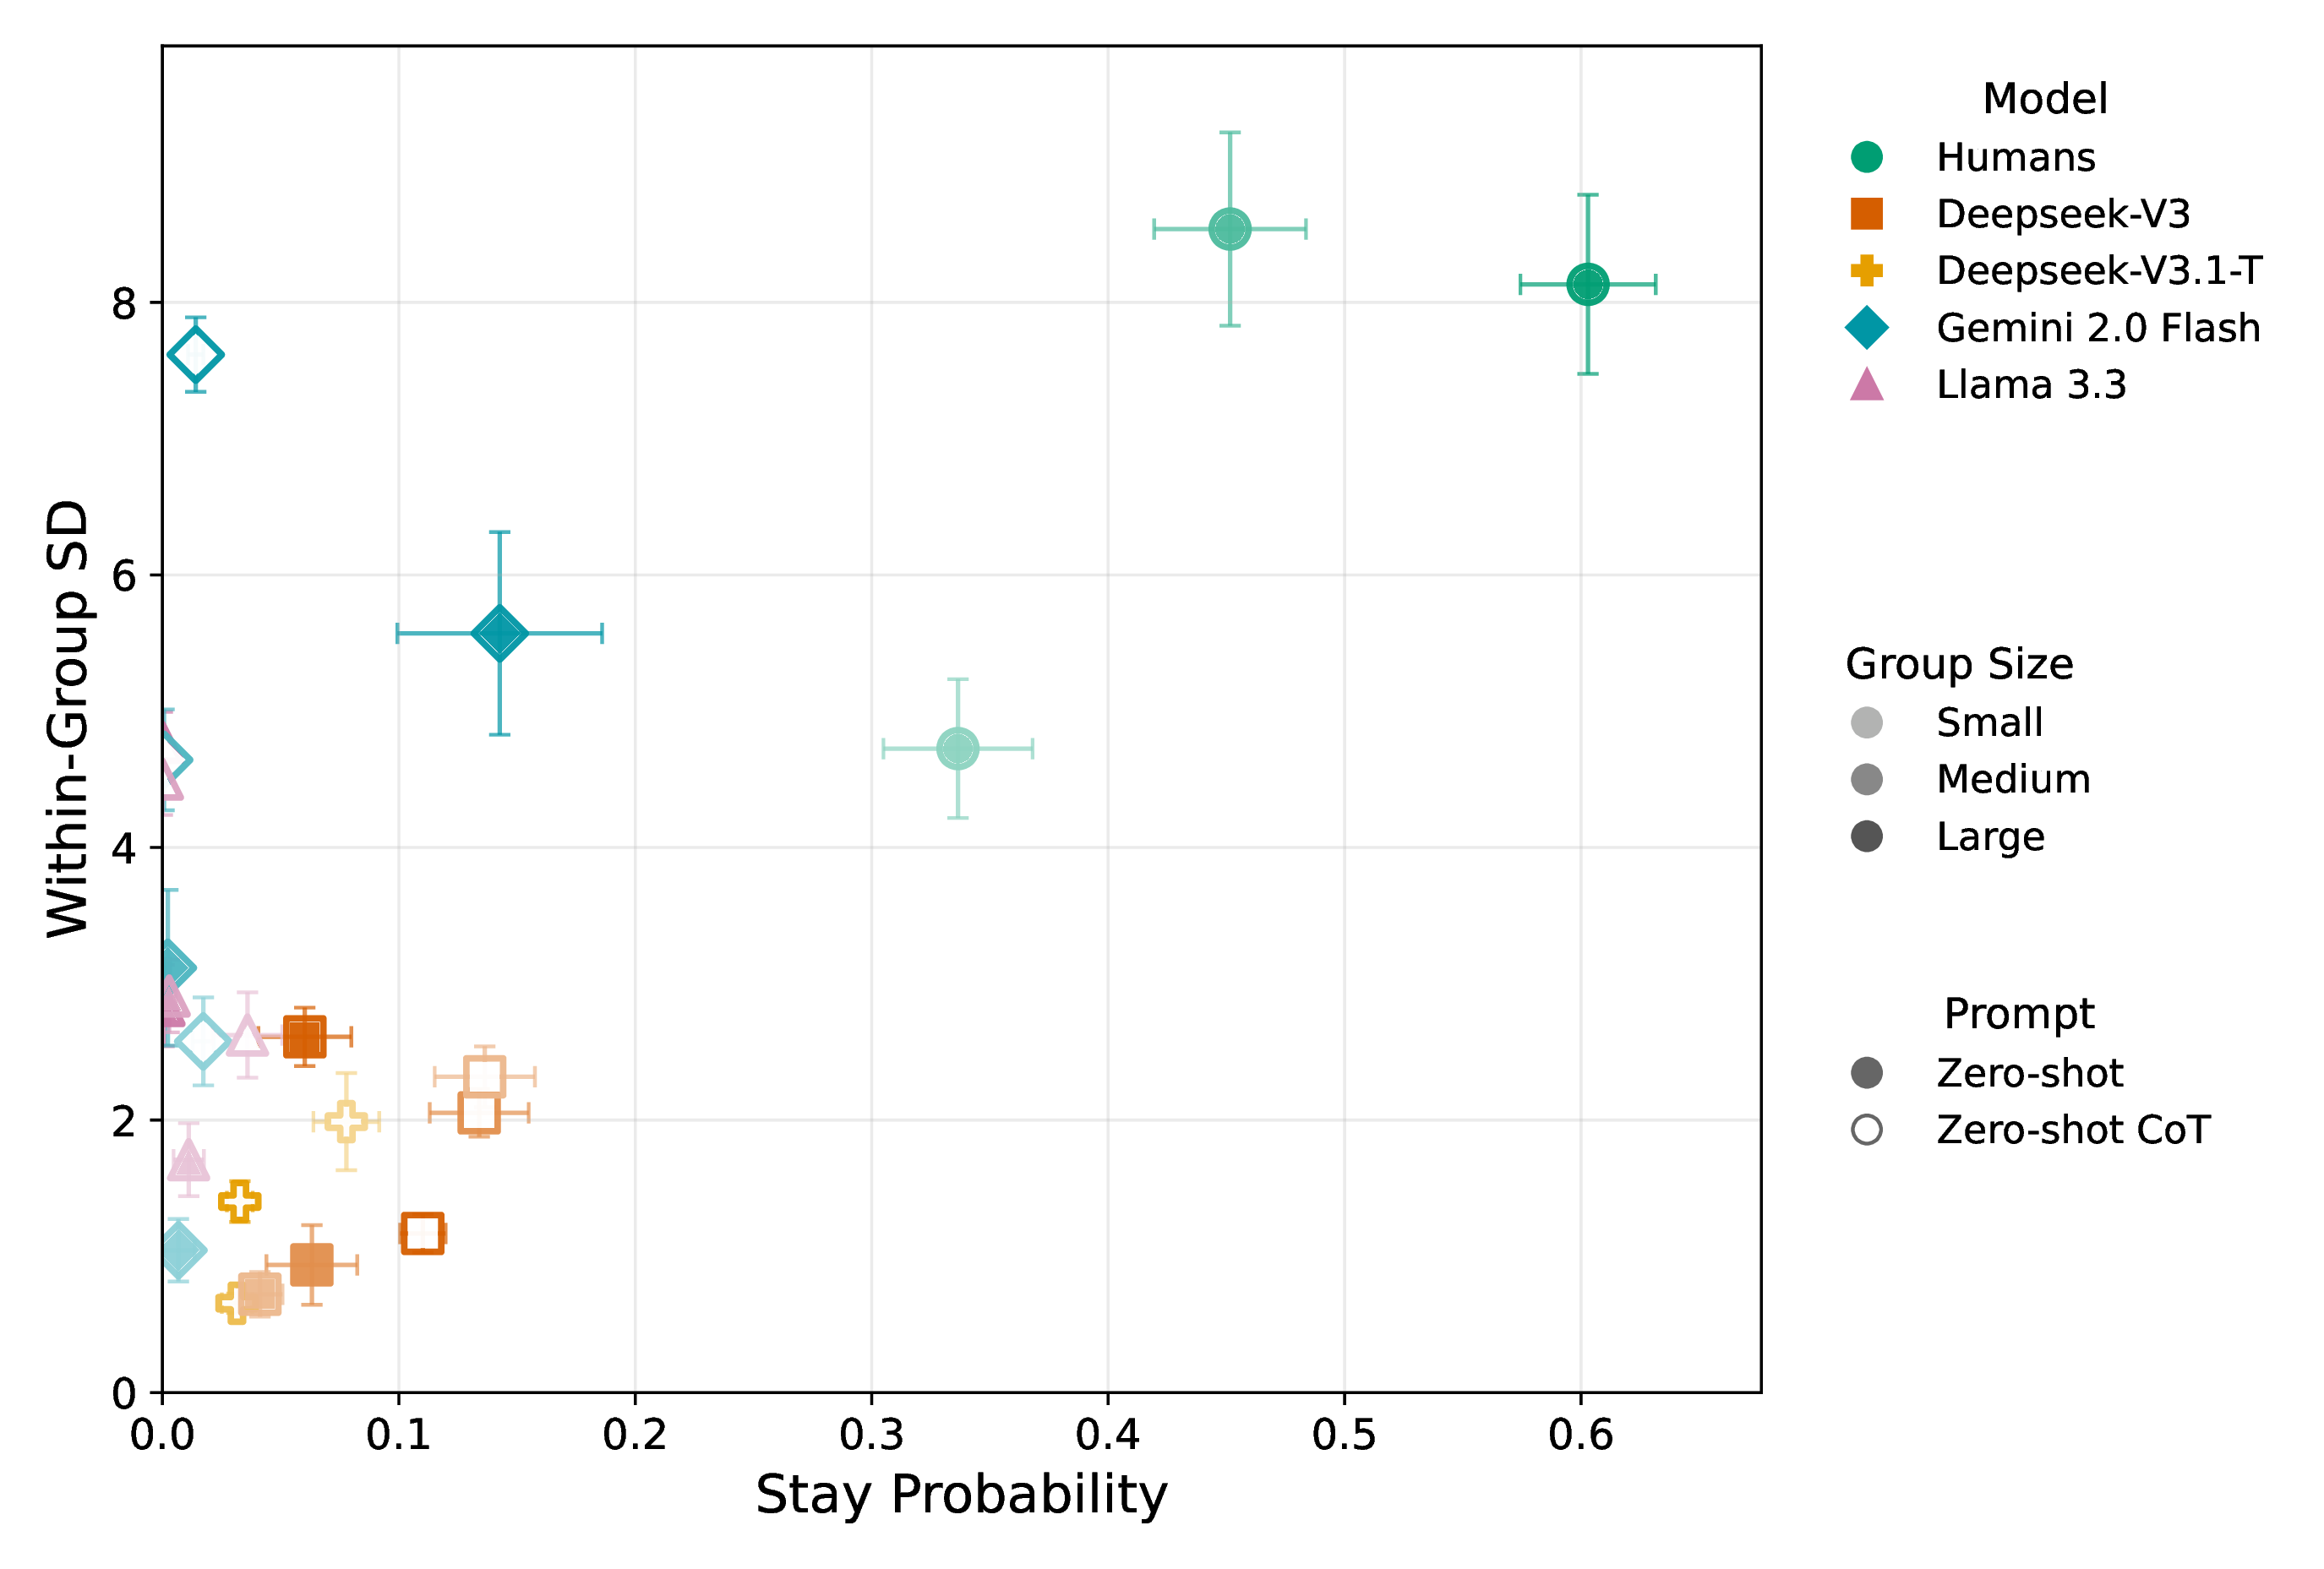
Task: Click the "Stay Probability" x-axis title
Action: [961, 1495]
